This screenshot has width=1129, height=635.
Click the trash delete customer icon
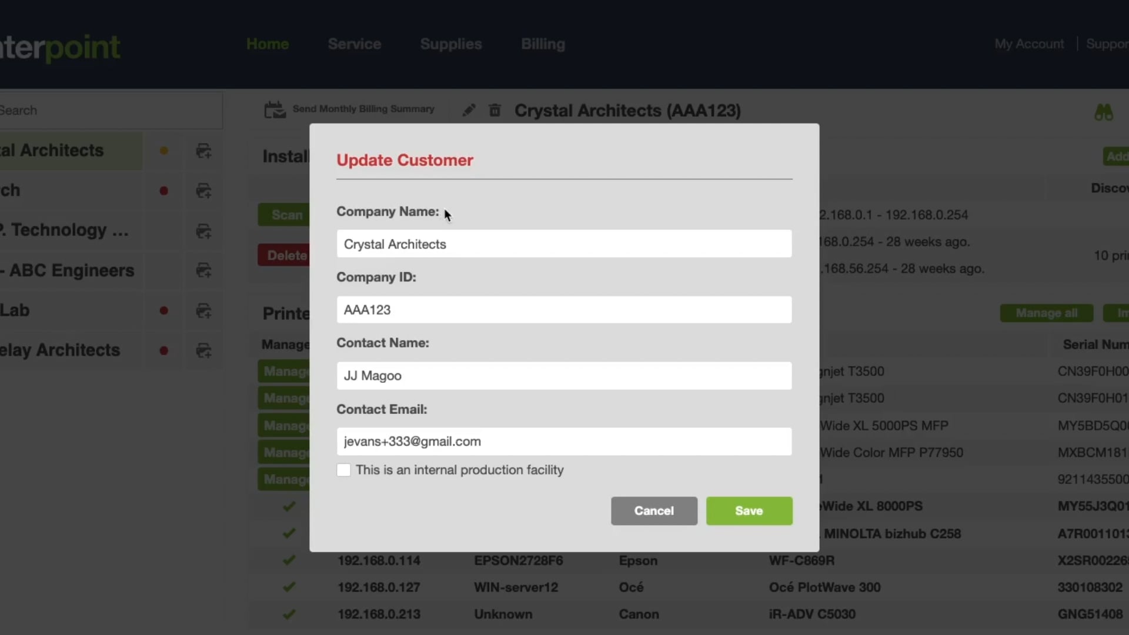click(x=495, y=111)
